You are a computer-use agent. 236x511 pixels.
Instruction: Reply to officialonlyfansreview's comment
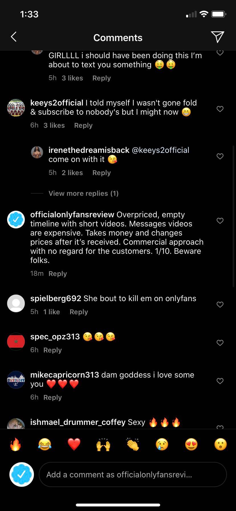tap(58, 273)
